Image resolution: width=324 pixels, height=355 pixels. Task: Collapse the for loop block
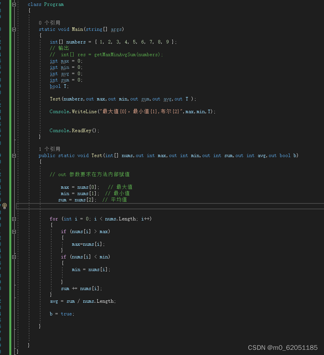click(x=13, y=218)
